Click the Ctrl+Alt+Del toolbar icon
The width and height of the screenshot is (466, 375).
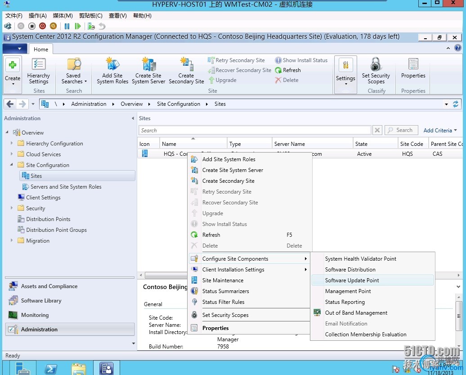pos(8,26)
